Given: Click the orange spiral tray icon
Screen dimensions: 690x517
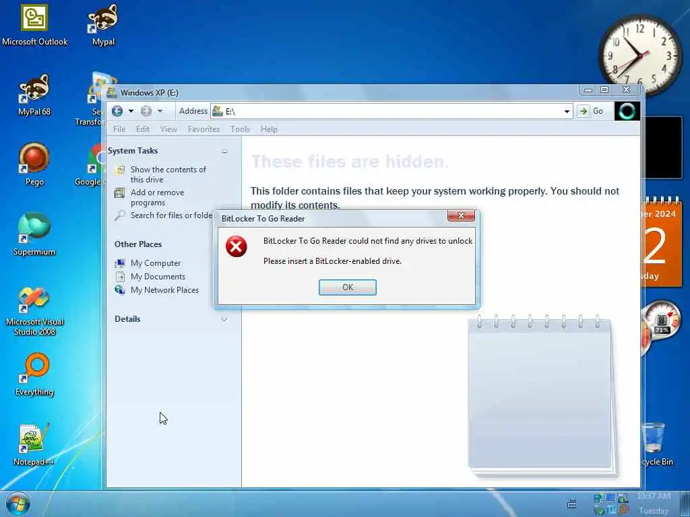Looking at the screenshot, I should tap(623, 510).
